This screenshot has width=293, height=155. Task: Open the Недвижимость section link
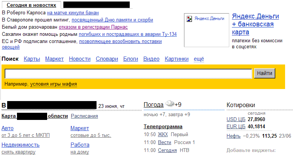(x=21, y=145)
